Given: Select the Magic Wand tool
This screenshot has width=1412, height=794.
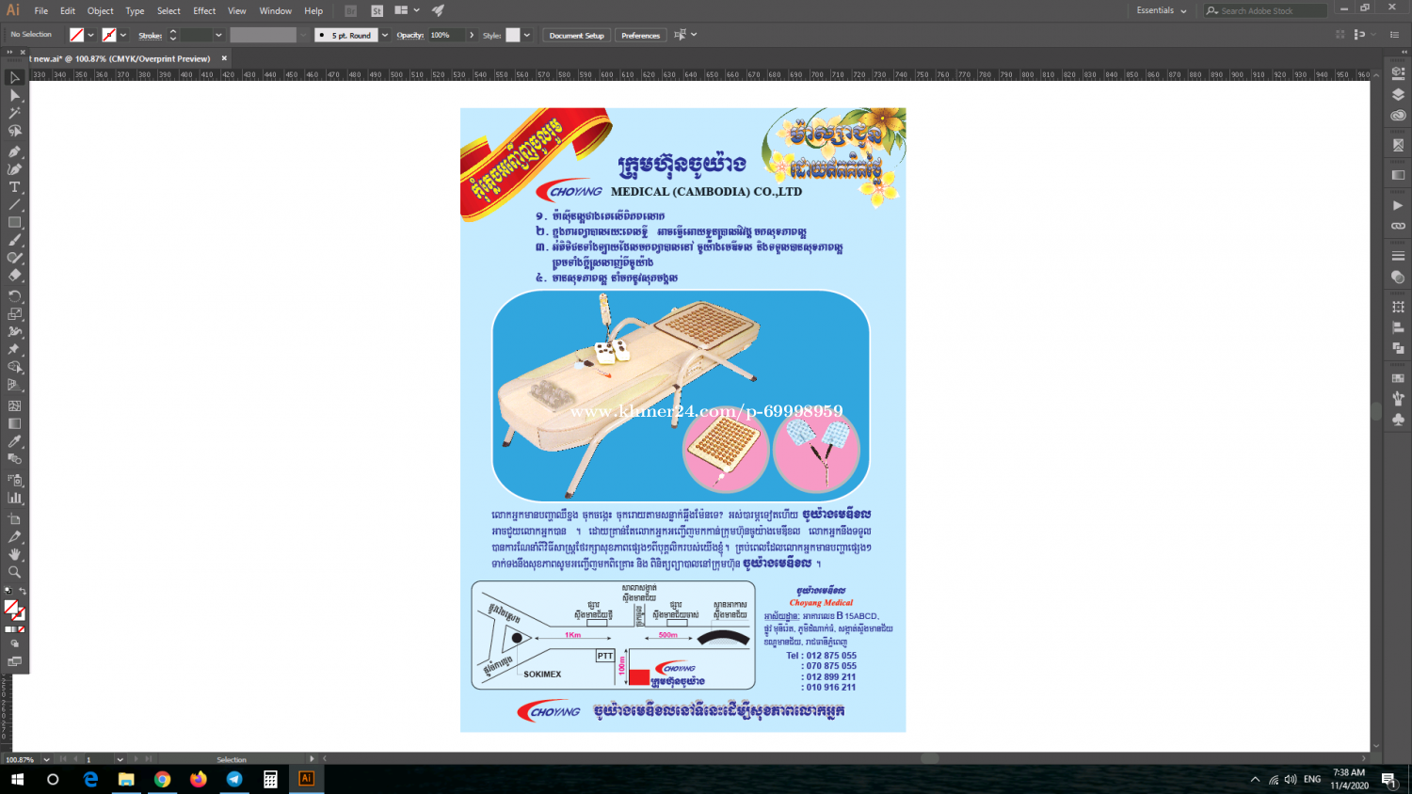Looking at the screenshot, I should click(14, 113).
